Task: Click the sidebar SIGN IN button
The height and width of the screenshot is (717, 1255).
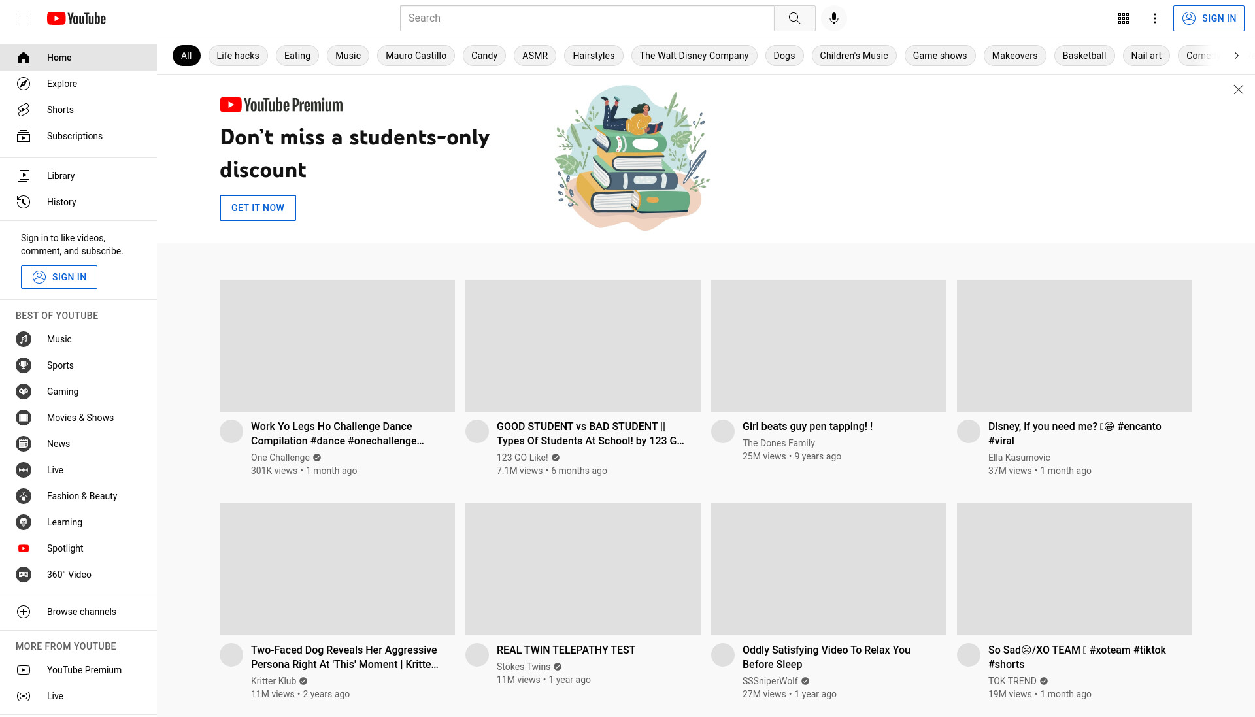Action: [59, 277]
